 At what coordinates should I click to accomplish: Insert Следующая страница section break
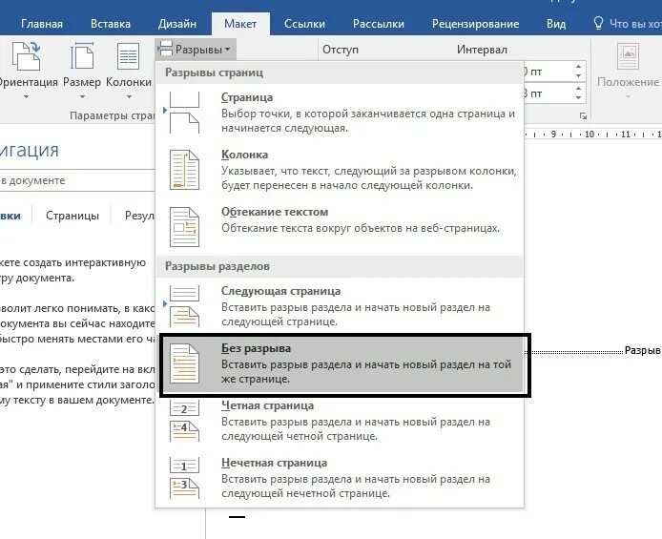340,305
